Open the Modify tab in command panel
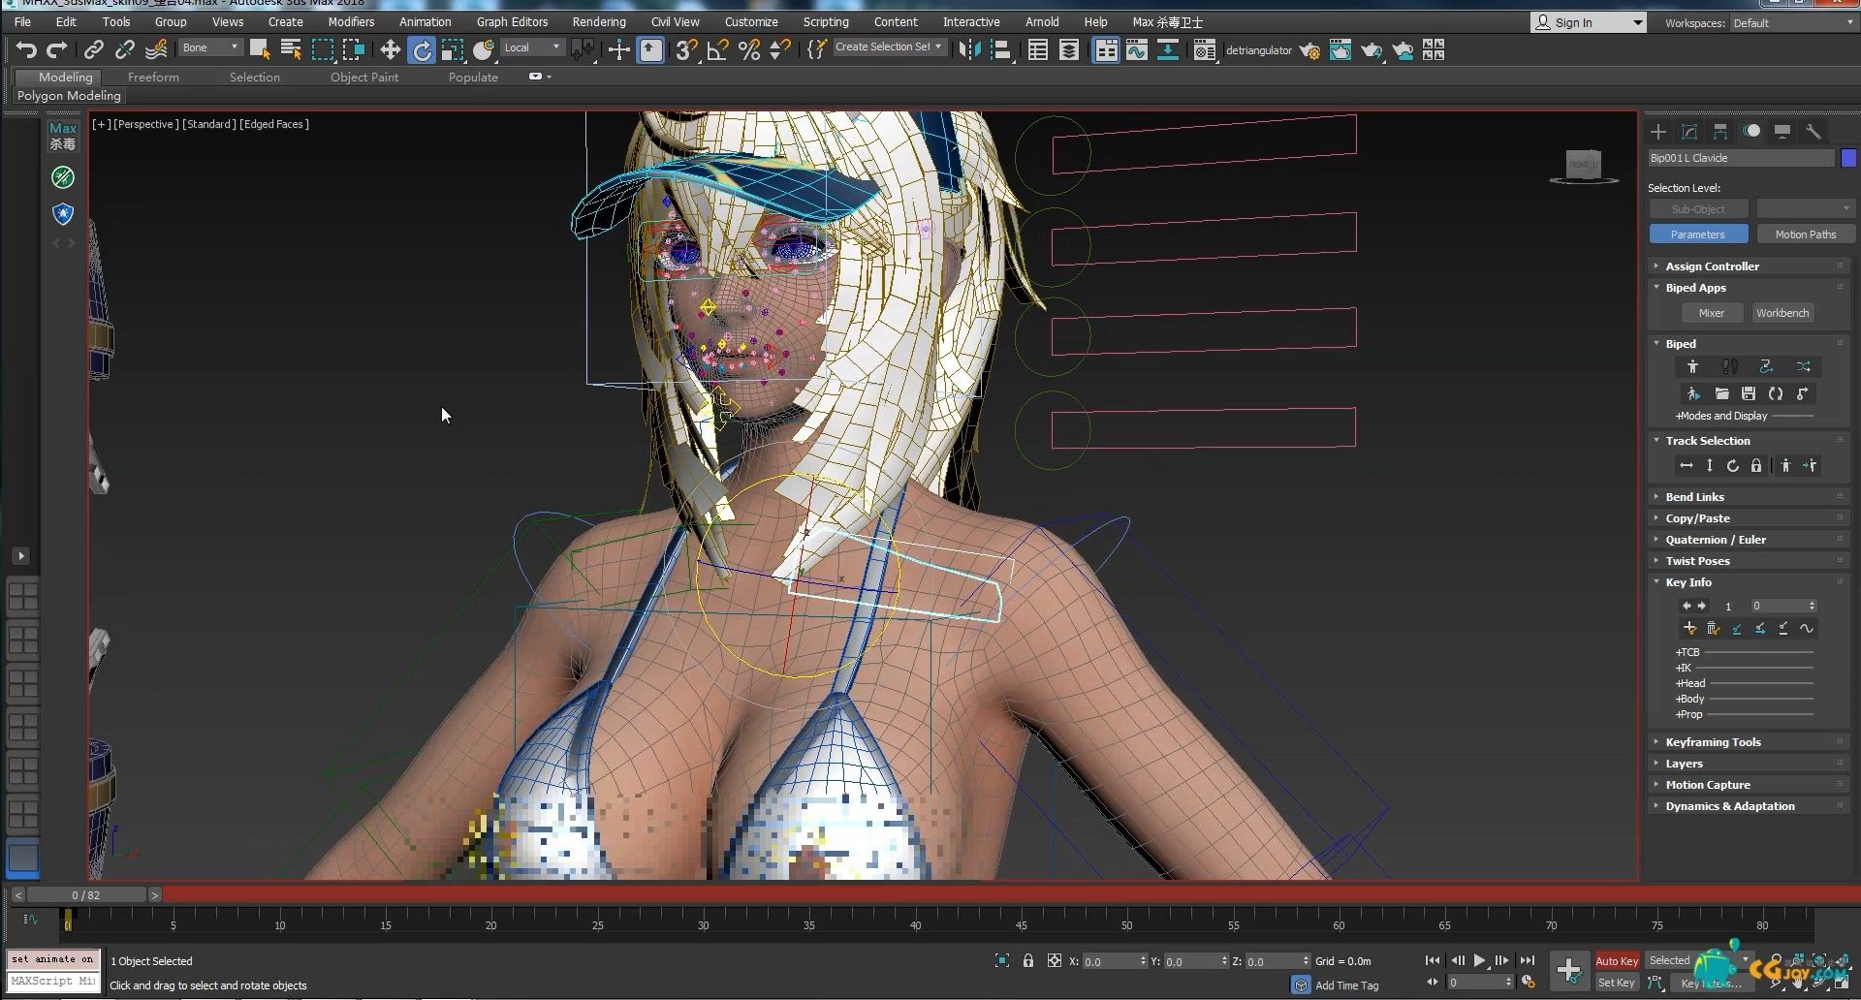The height and width of the screenshot is (1000, 1861). coord(1689,131)
